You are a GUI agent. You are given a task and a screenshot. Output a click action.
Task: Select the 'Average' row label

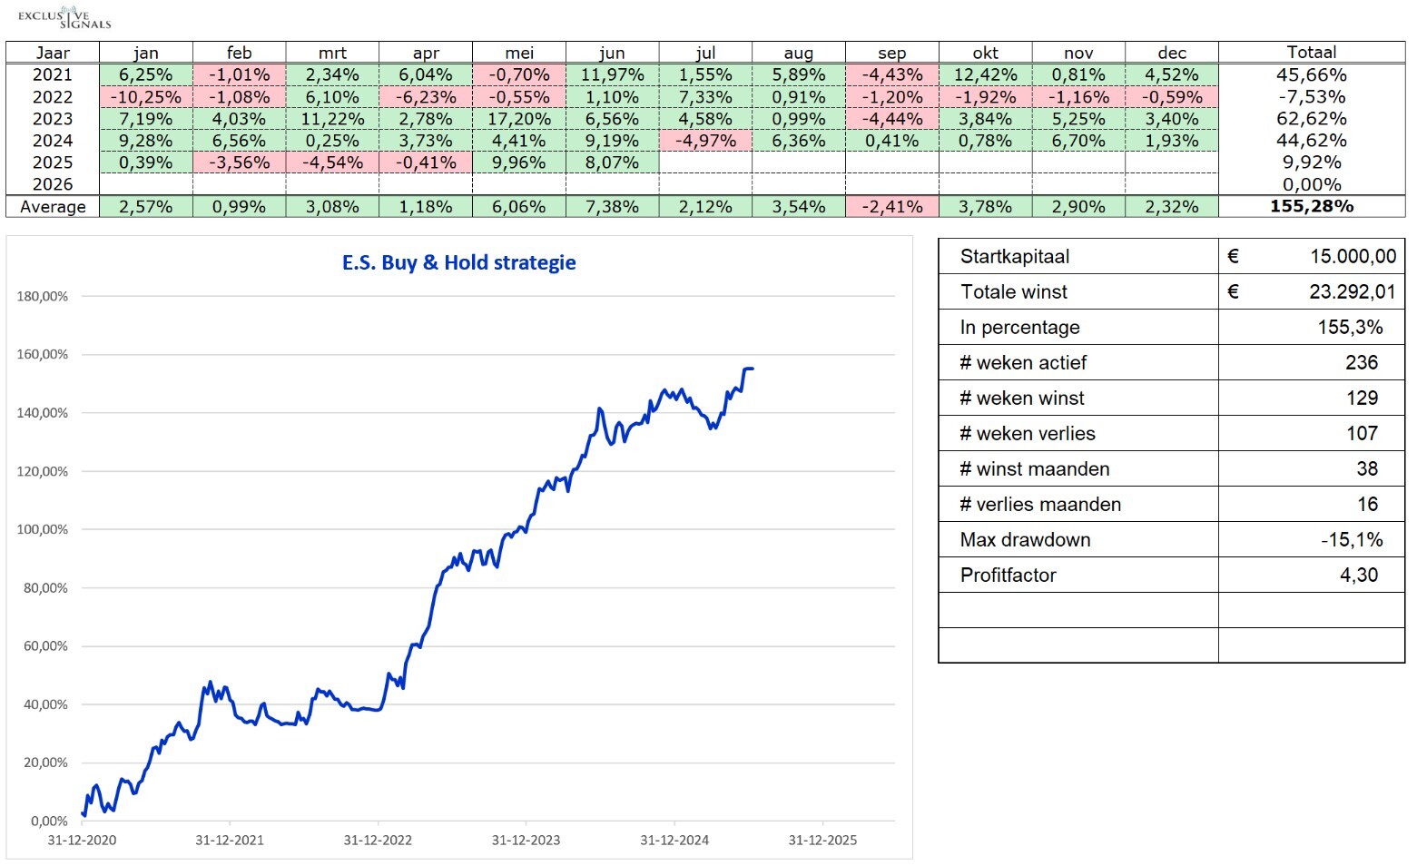pyautogui.click(x=53, y=207)
